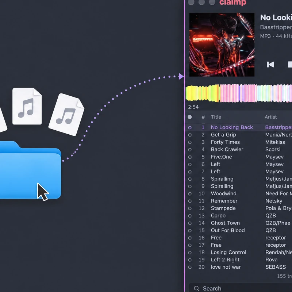Click the claimp logo in the title bar
Image resolution: width=292 pixels, height=292 pixels.
[233, 3]
